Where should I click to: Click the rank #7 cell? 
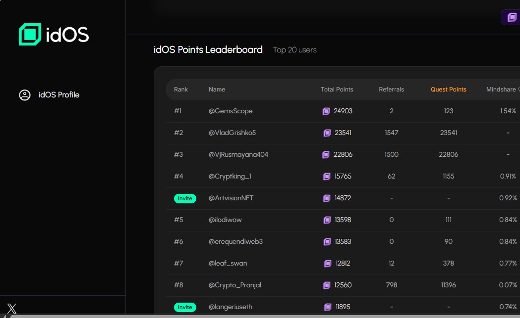(x=178, y=264)
